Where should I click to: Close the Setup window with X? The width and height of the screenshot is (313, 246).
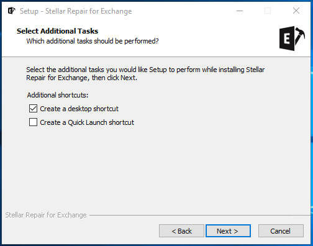click(296, 11)
